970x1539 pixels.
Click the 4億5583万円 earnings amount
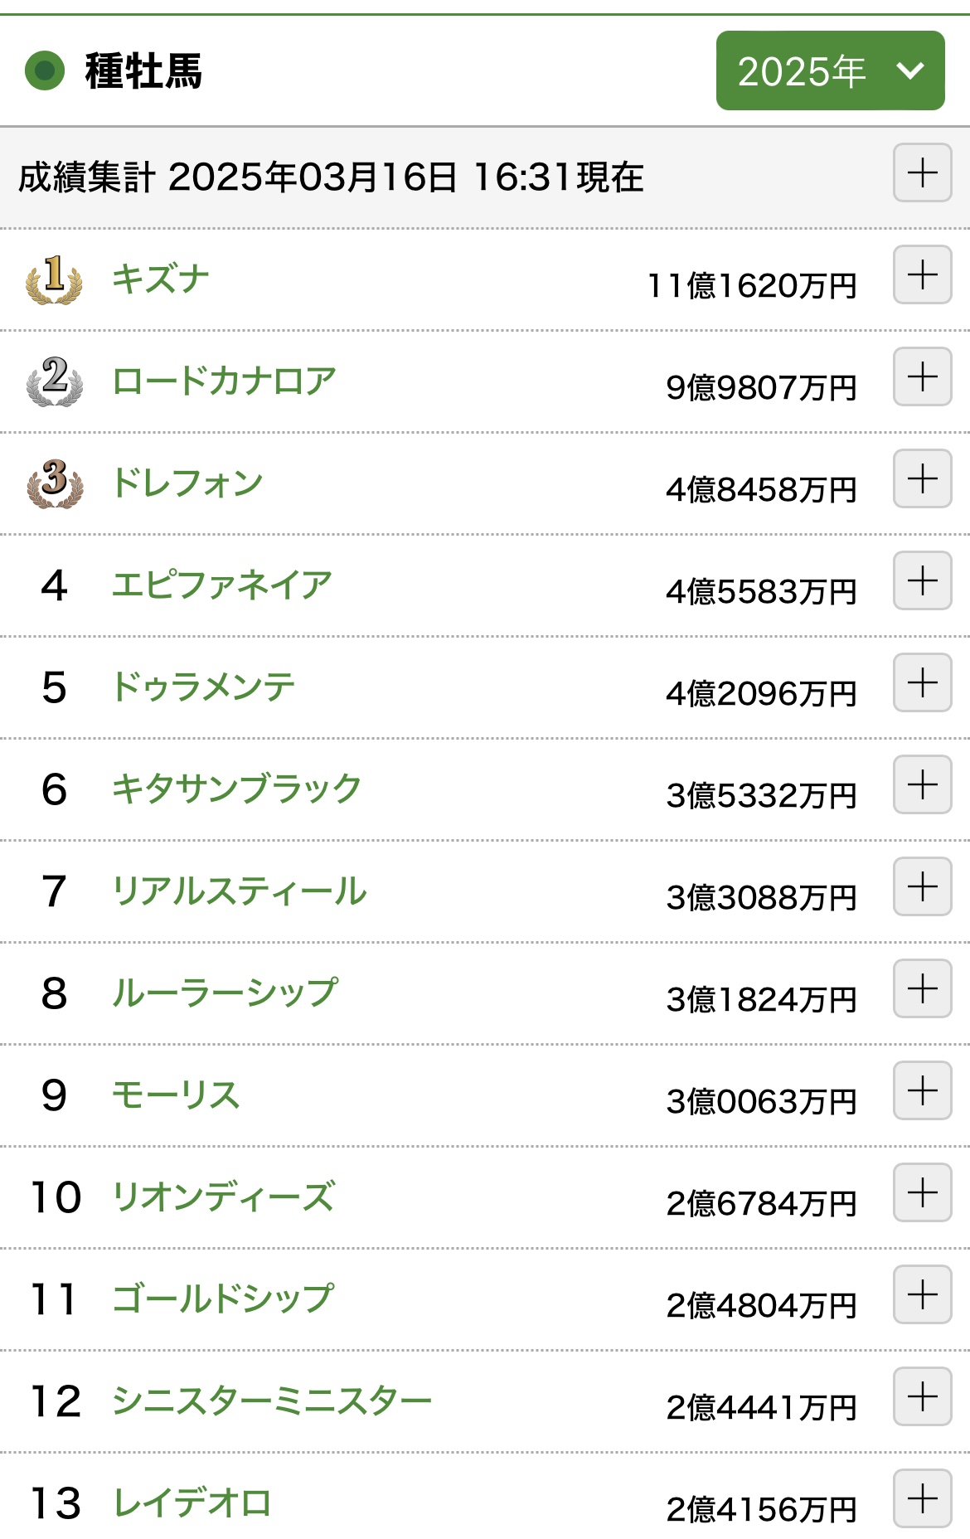click(x=761, y=592)
